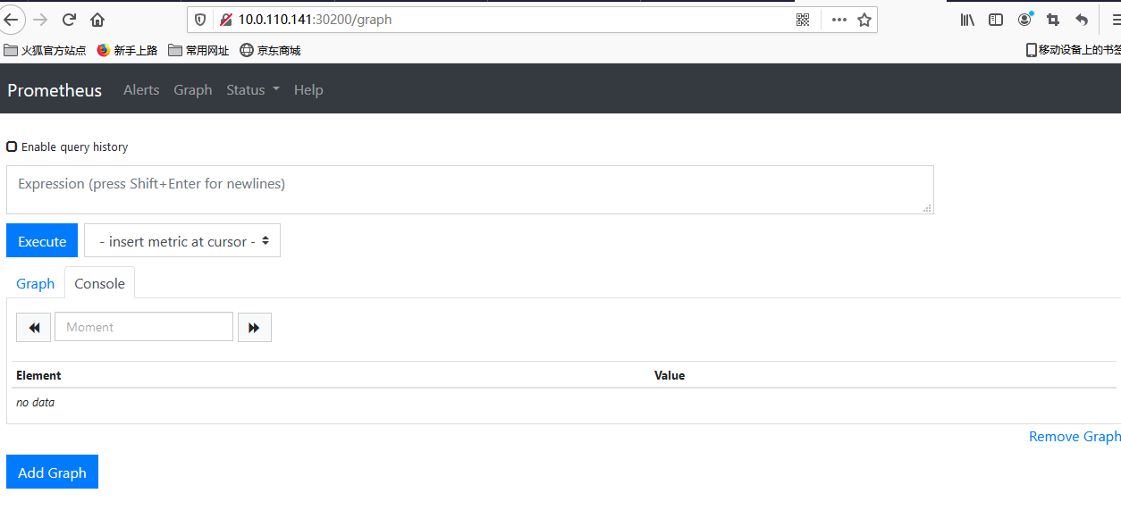This screenshot has width=1121, height=527.
Task: Open the browser home page icon
Action: point(97,20)
